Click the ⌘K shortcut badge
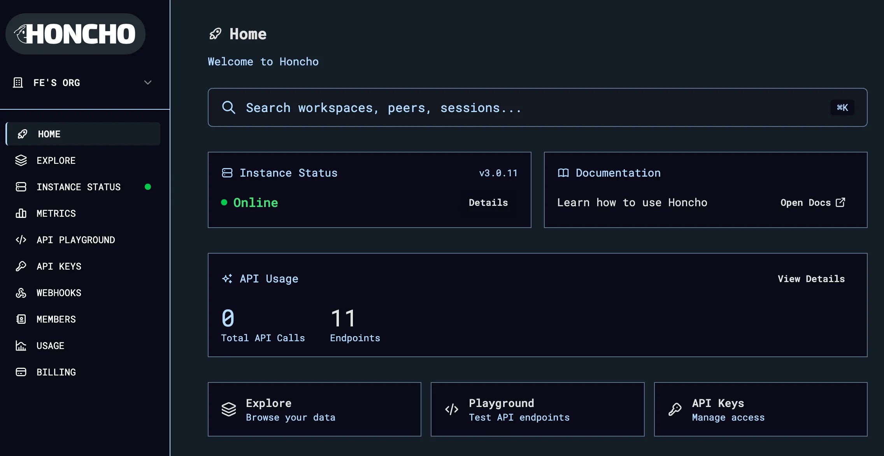884x456 pixels. pyautogui.click(x=842, y=107)
